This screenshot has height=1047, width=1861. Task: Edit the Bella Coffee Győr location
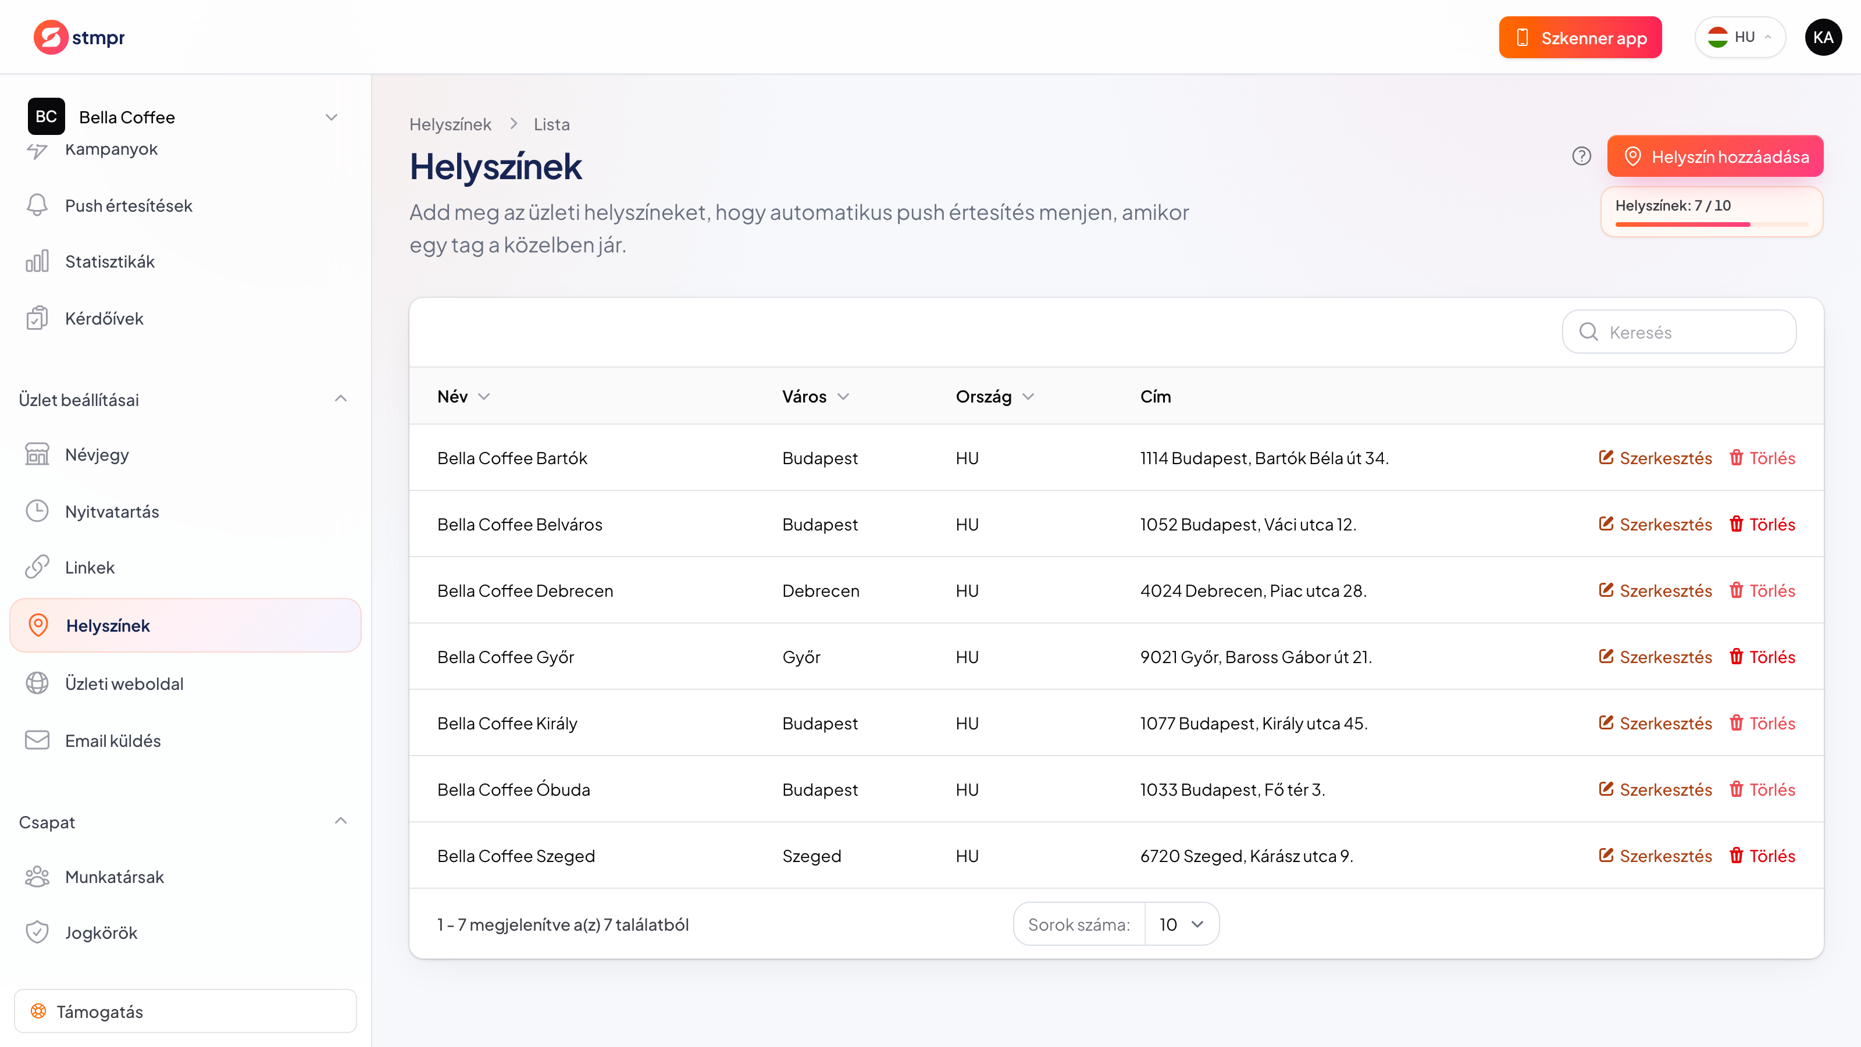pyautogui.click(x=1655, y=657)
